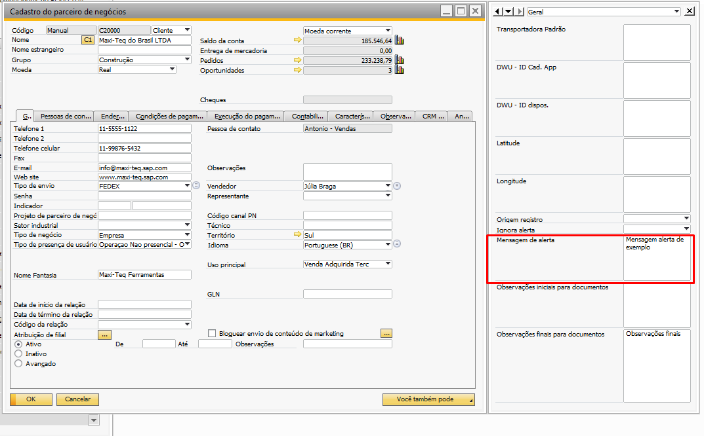Follow the Oportunidades link arrow

pyautogui.click(x=297, y=70)
